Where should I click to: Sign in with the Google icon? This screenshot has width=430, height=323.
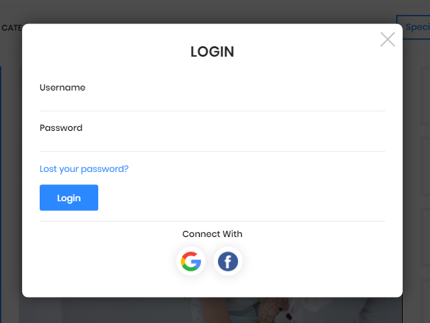point(191,261)
